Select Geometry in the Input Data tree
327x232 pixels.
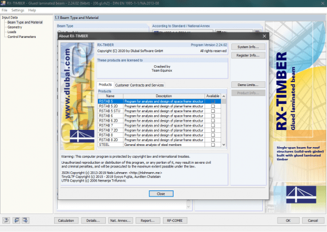click(15, 27)
